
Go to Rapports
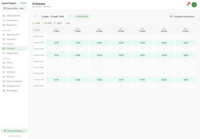[14, 77]
